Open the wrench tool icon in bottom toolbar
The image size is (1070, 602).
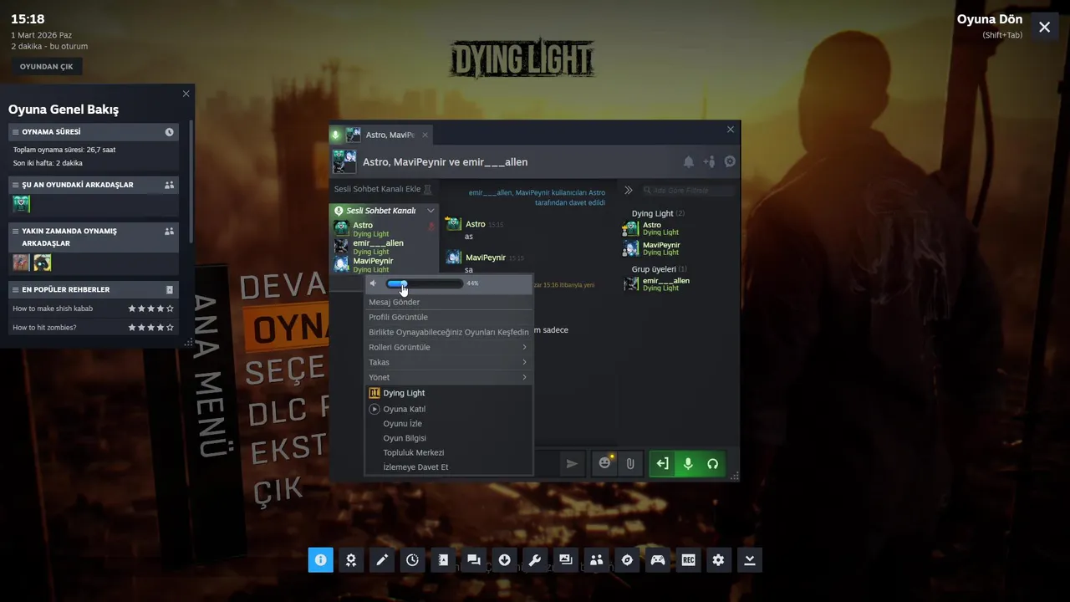pyautogui.click(x=535, y=560)
